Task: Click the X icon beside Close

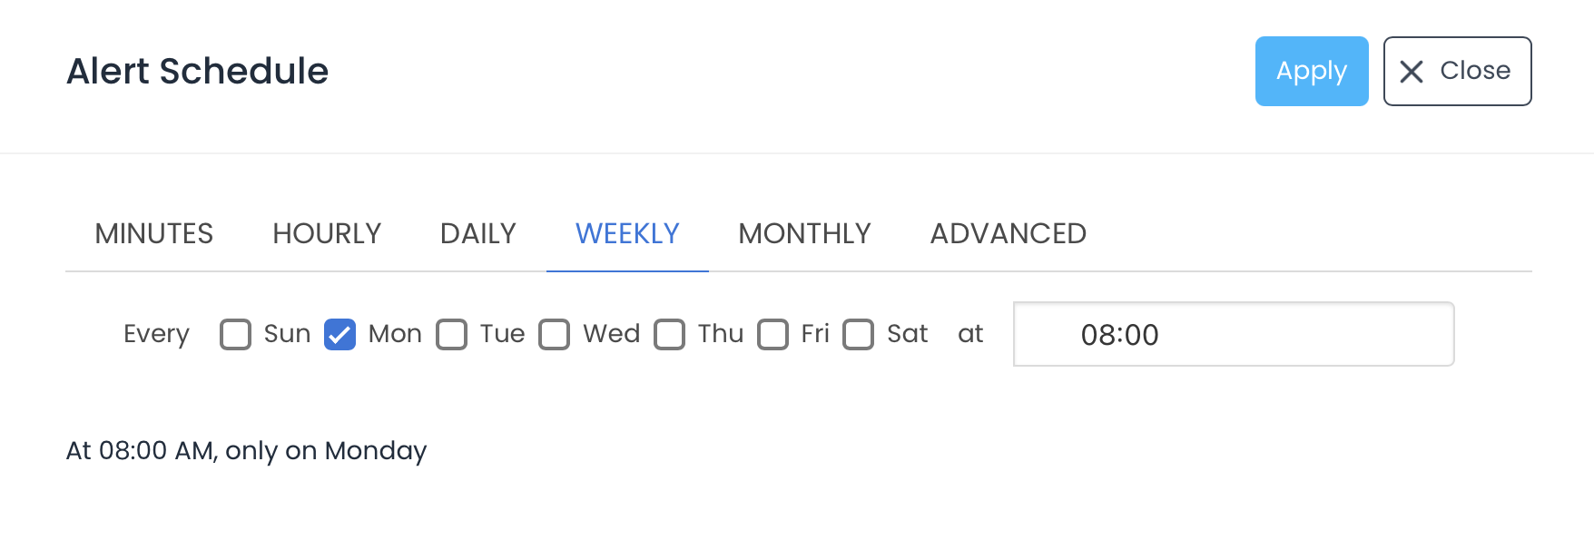Action: [1412, 72]
